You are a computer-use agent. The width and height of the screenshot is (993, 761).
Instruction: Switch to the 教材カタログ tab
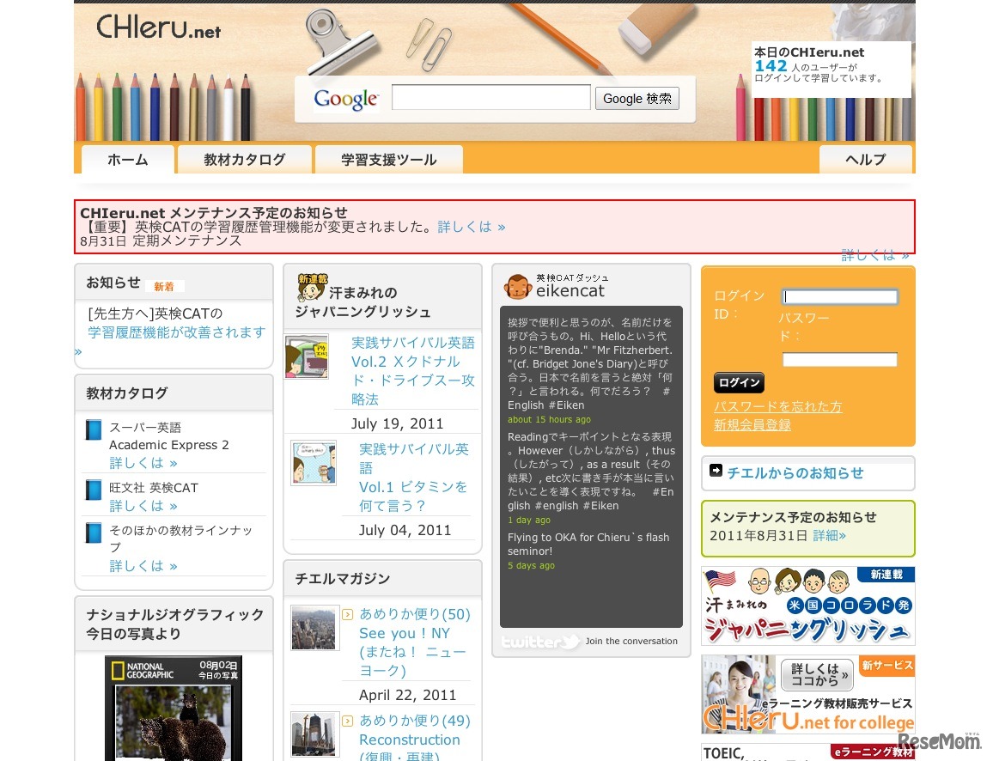pos(244,160)
